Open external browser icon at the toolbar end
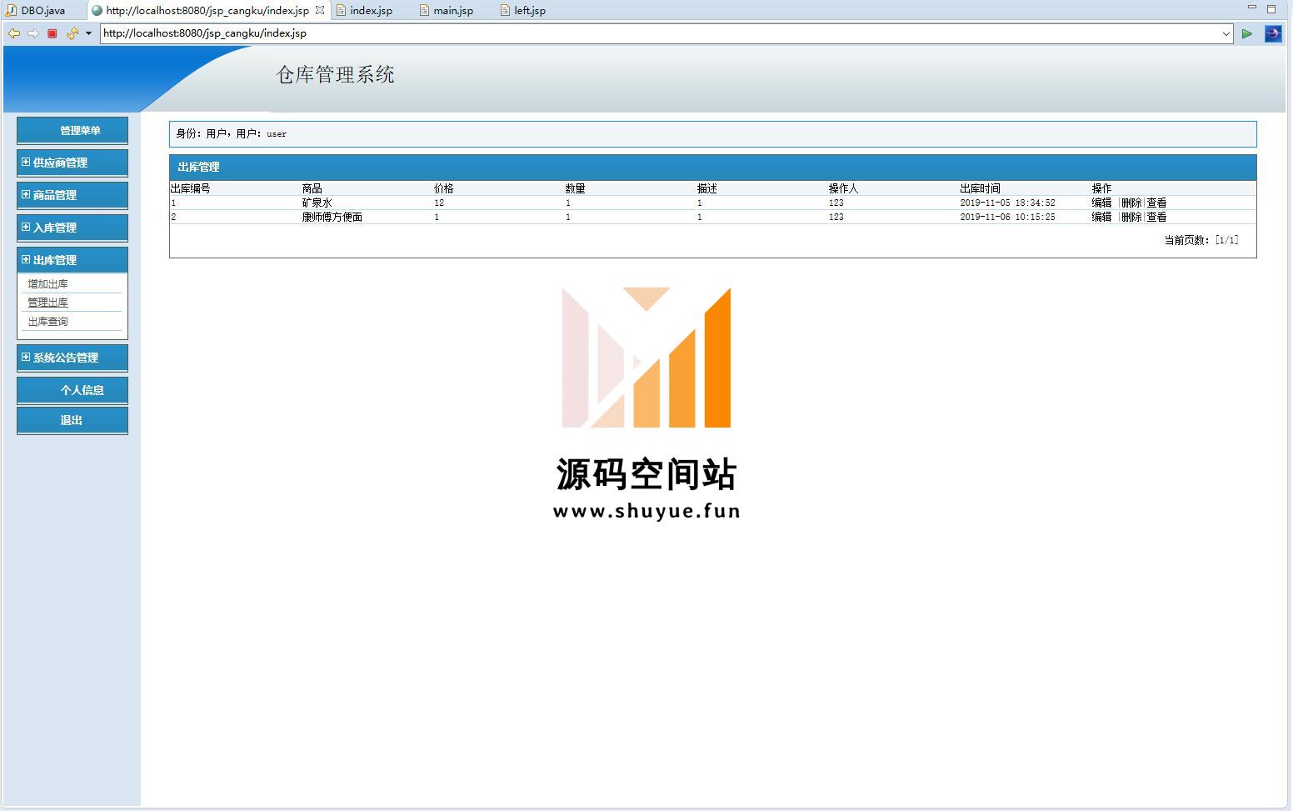 pyautogui.click(x=1273, y=33)
